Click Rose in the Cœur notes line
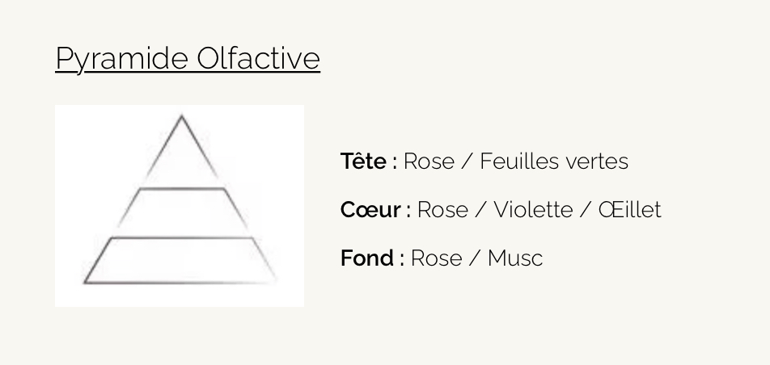The width and height of the screenshot is (770, 365). click(442, 209)
